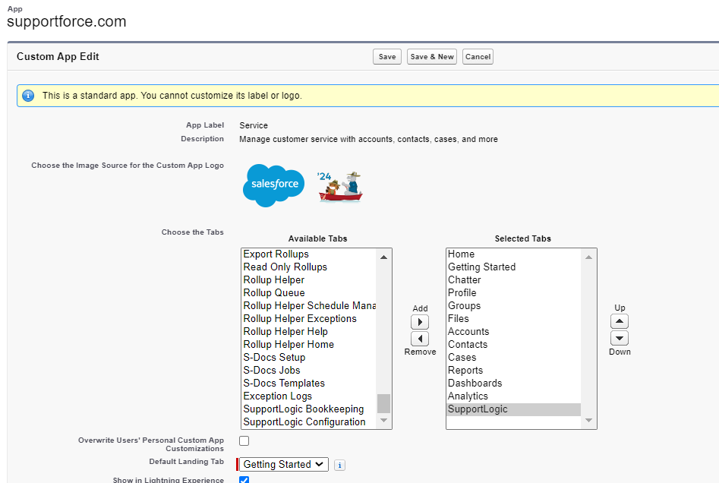Select Rollup Helper Schedule Manager entry
719x483 pixels.
(x=308, y=305)
